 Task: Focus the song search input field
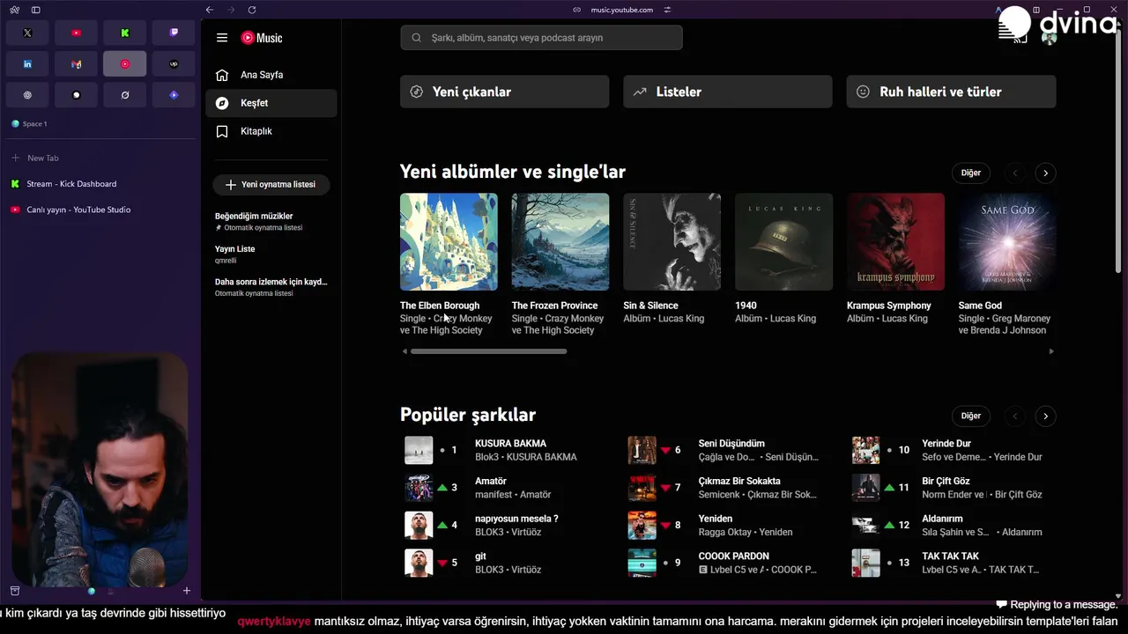(x=541, y=38)
